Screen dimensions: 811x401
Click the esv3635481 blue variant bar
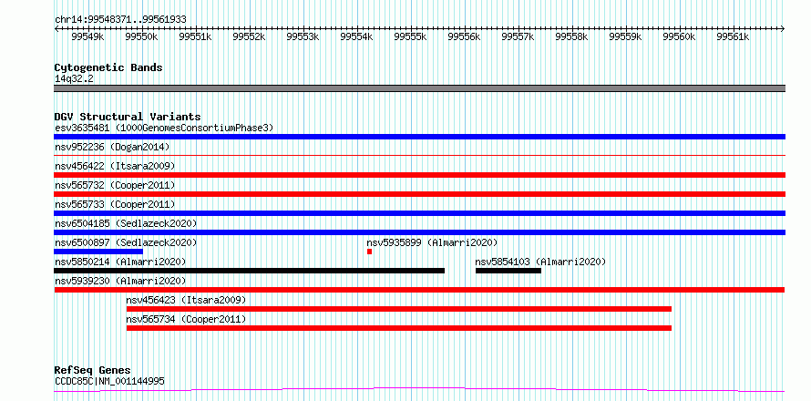coord(419,137)
